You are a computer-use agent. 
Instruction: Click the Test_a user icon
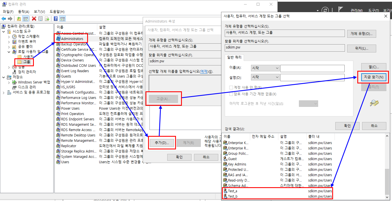point(225,191)
